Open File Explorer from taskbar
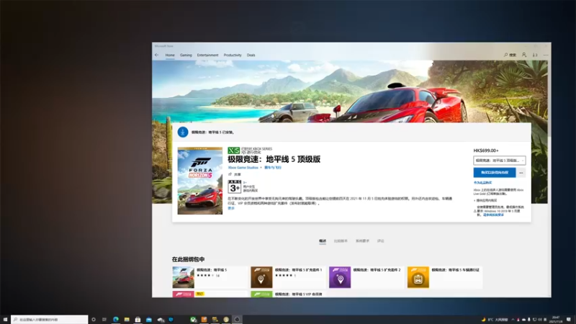576x324 pixels. click(127, 320)
